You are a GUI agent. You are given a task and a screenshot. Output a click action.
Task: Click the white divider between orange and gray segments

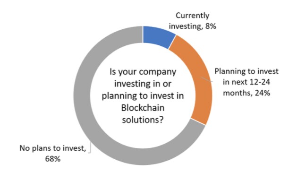click(198, 121)
